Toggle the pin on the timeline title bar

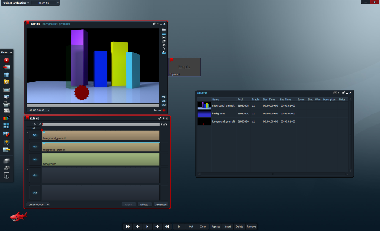point(164,118)
